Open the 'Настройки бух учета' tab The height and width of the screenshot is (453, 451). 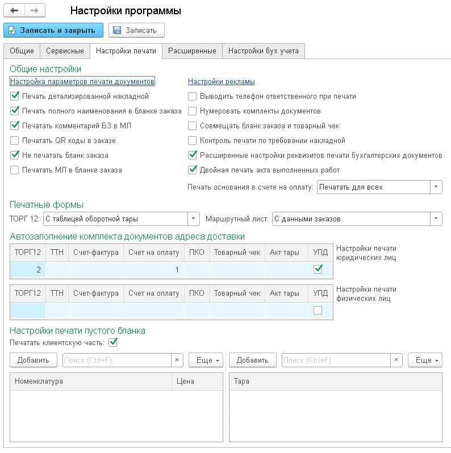pyautogui.click(x=264, y=51)
